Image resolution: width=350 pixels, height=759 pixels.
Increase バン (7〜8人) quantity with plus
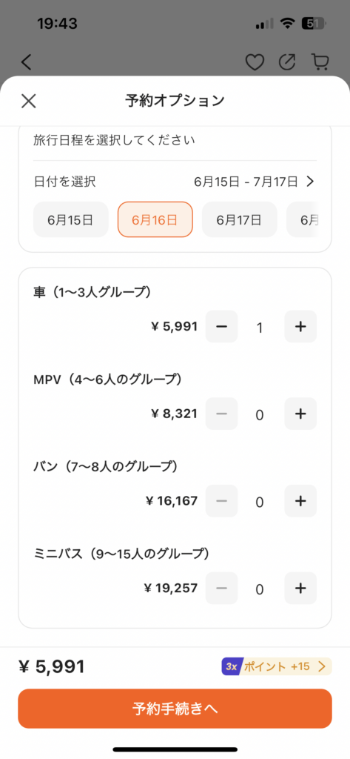(x=300, y=501)
